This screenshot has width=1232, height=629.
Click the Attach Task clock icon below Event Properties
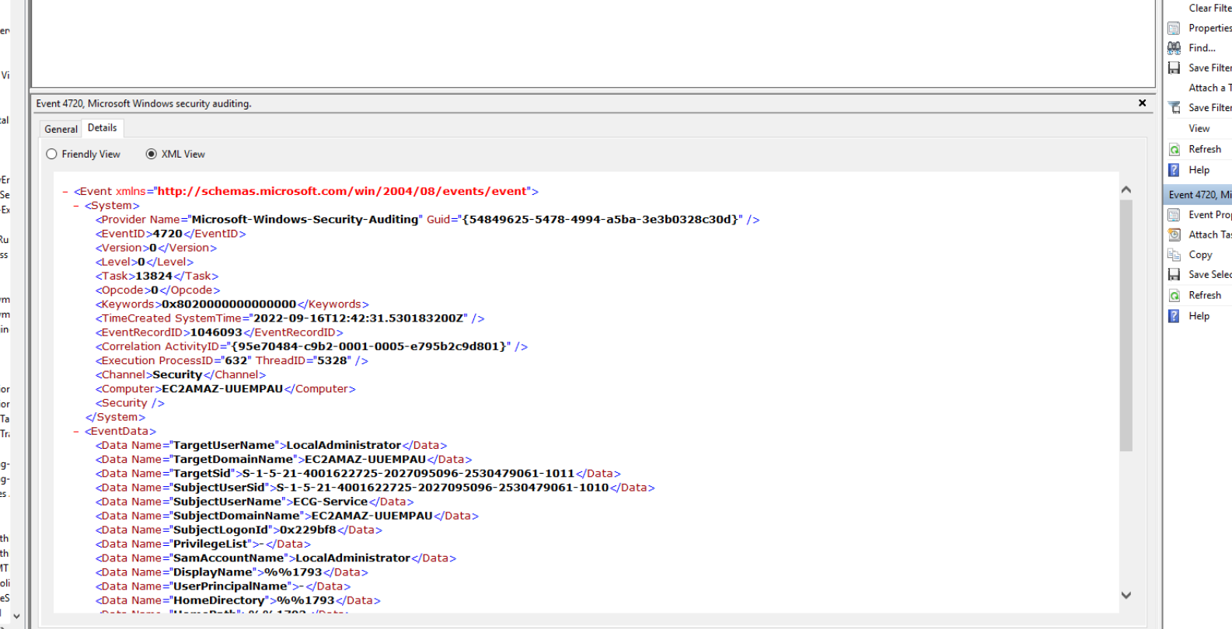[x=1174, y=235]
